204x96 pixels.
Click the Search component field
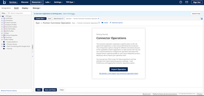click(19, 13)
